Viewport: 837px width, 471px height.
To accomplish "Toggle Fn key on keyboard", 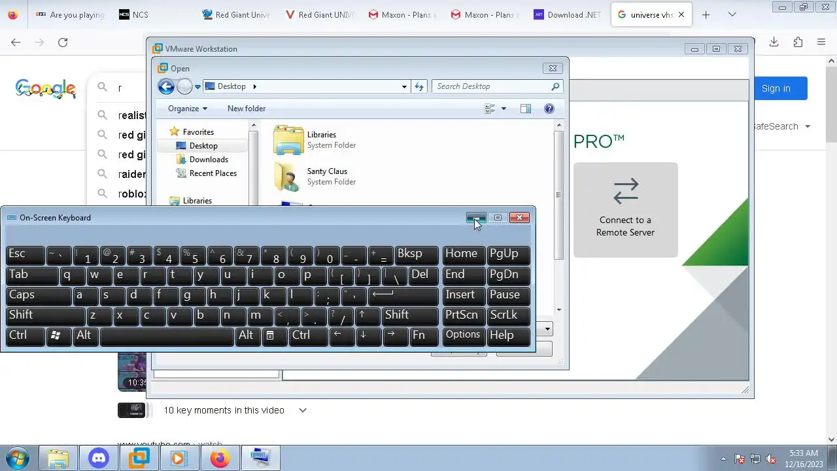I will 424,336.
